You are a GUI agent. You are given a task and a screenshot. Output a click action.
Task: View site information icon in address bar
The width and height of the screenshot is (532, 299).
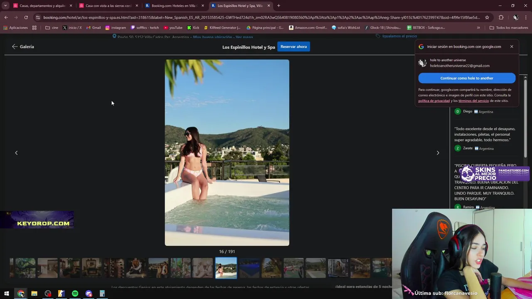pos(38,17)
